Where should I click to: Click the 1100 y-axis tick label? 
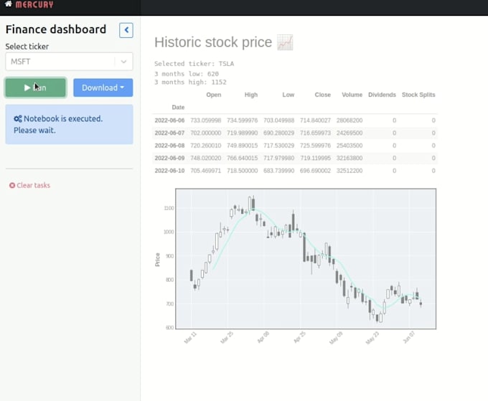(x=169, y=208)
